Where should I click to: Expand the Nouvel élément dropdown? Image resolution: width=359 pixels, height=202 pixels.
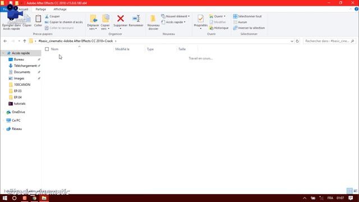176,16
